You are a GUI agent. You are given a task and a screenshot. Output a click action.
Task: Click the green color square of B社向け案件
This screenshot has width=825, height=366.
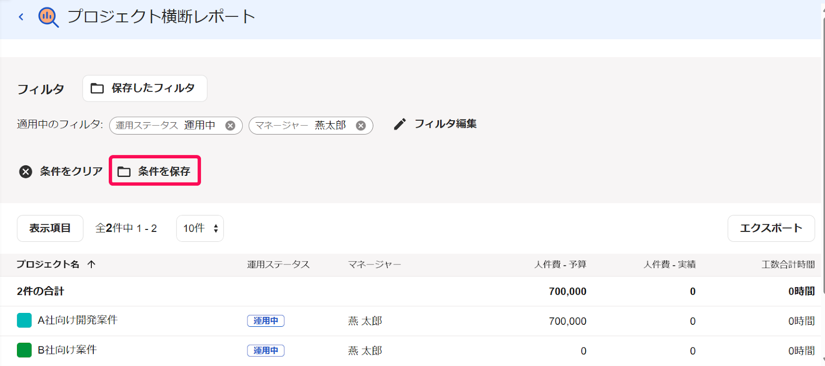(x=24, y=350)
